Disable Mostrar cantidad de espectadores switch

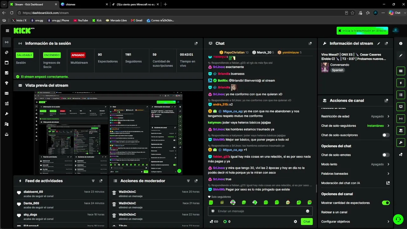386,203
